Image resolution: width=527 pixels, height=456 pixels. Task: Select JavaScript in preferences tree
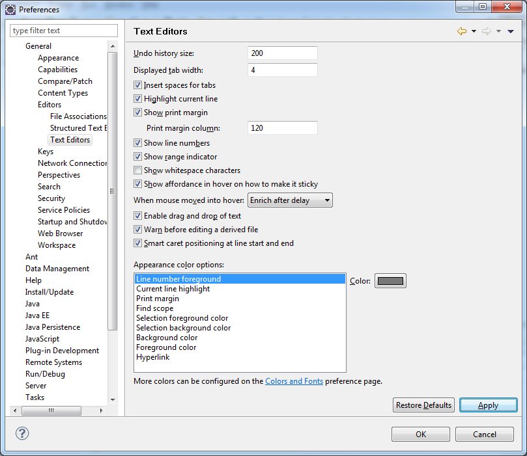point(42,339)
